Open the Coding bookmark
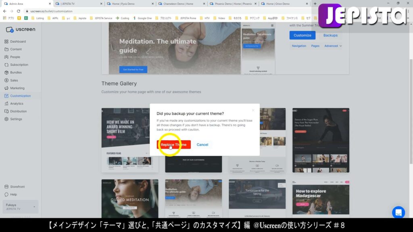Image resolution: width=413 pixels, height=232 pixels. pyautogui.click(x=123, y=18)
